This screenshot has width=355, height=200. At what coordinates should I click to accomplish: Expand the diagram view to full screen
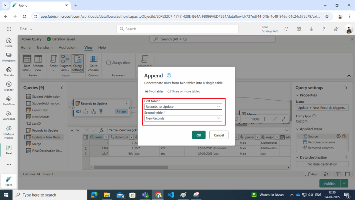pos(284,119)
